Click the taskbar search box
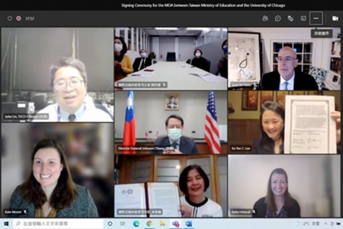Viewport: 343px width, 229px height. point(58,224)
